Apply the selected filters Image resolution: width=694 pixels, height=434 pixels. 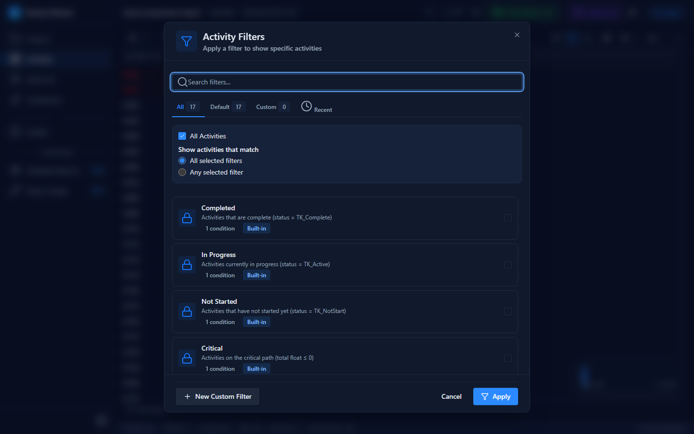495,396
